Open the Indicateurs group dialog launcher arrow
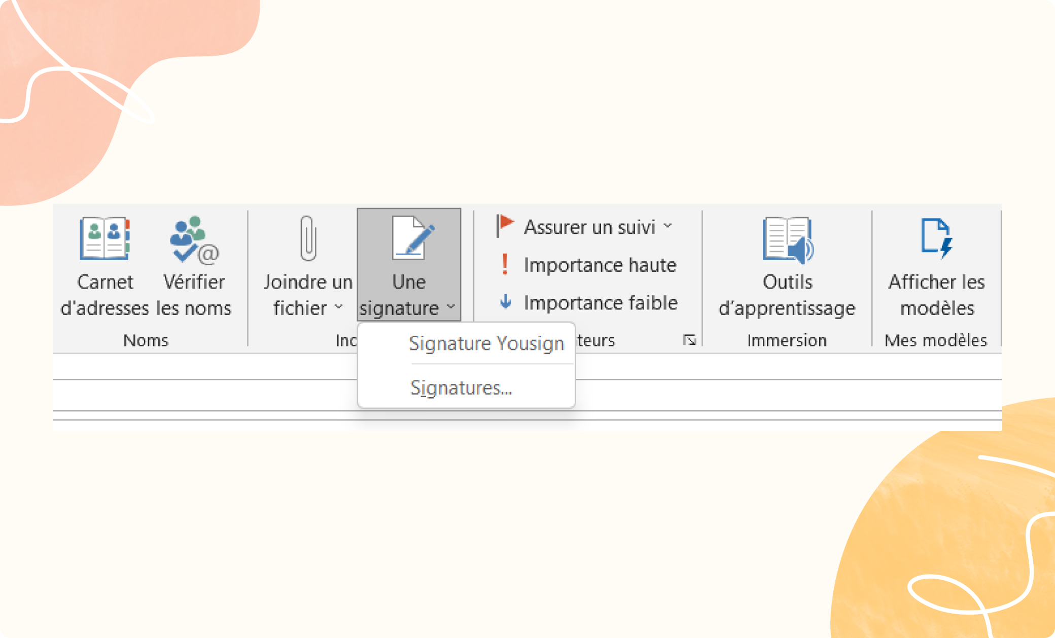This screenshot has height=638, width=1055. (x=689, y=340)
